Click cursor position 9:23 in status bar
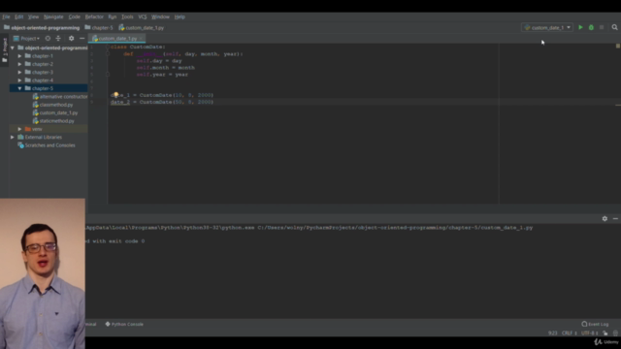Image resolution: width=621 pixels, height=349 pixels. [552, 333]
